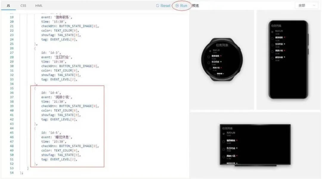Click the 预览 preview label

pyautogui.click(x=196, y=6)
